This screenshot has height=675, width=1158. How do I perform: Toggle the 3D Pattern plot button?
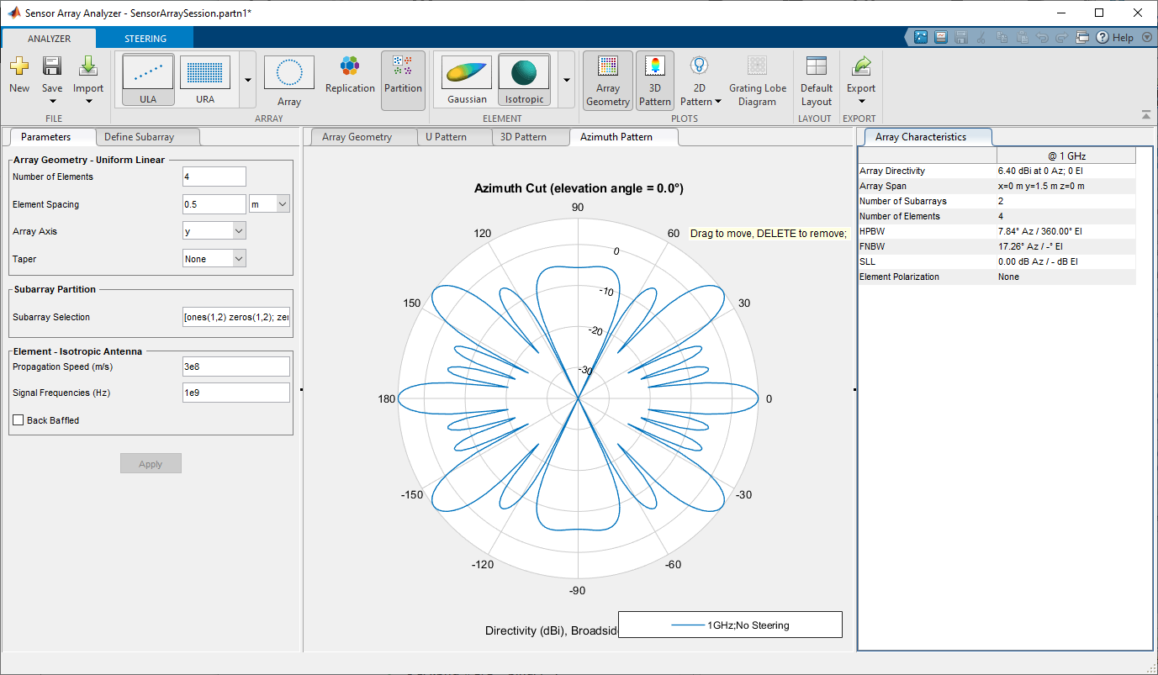[x=654, y=80]
